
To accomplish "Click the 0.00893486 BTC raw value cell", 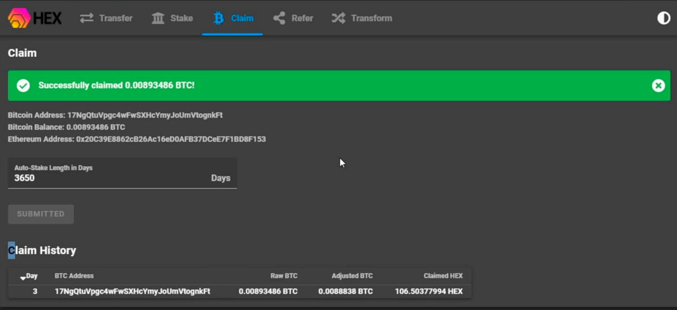I will pyautogui.click(x=268, y=291).
